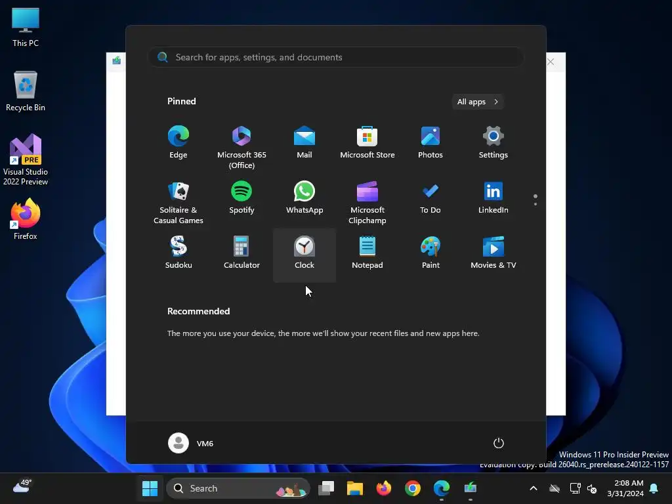Click the muted volume tray icon
The image size is (672, 504).
point(593,488)
